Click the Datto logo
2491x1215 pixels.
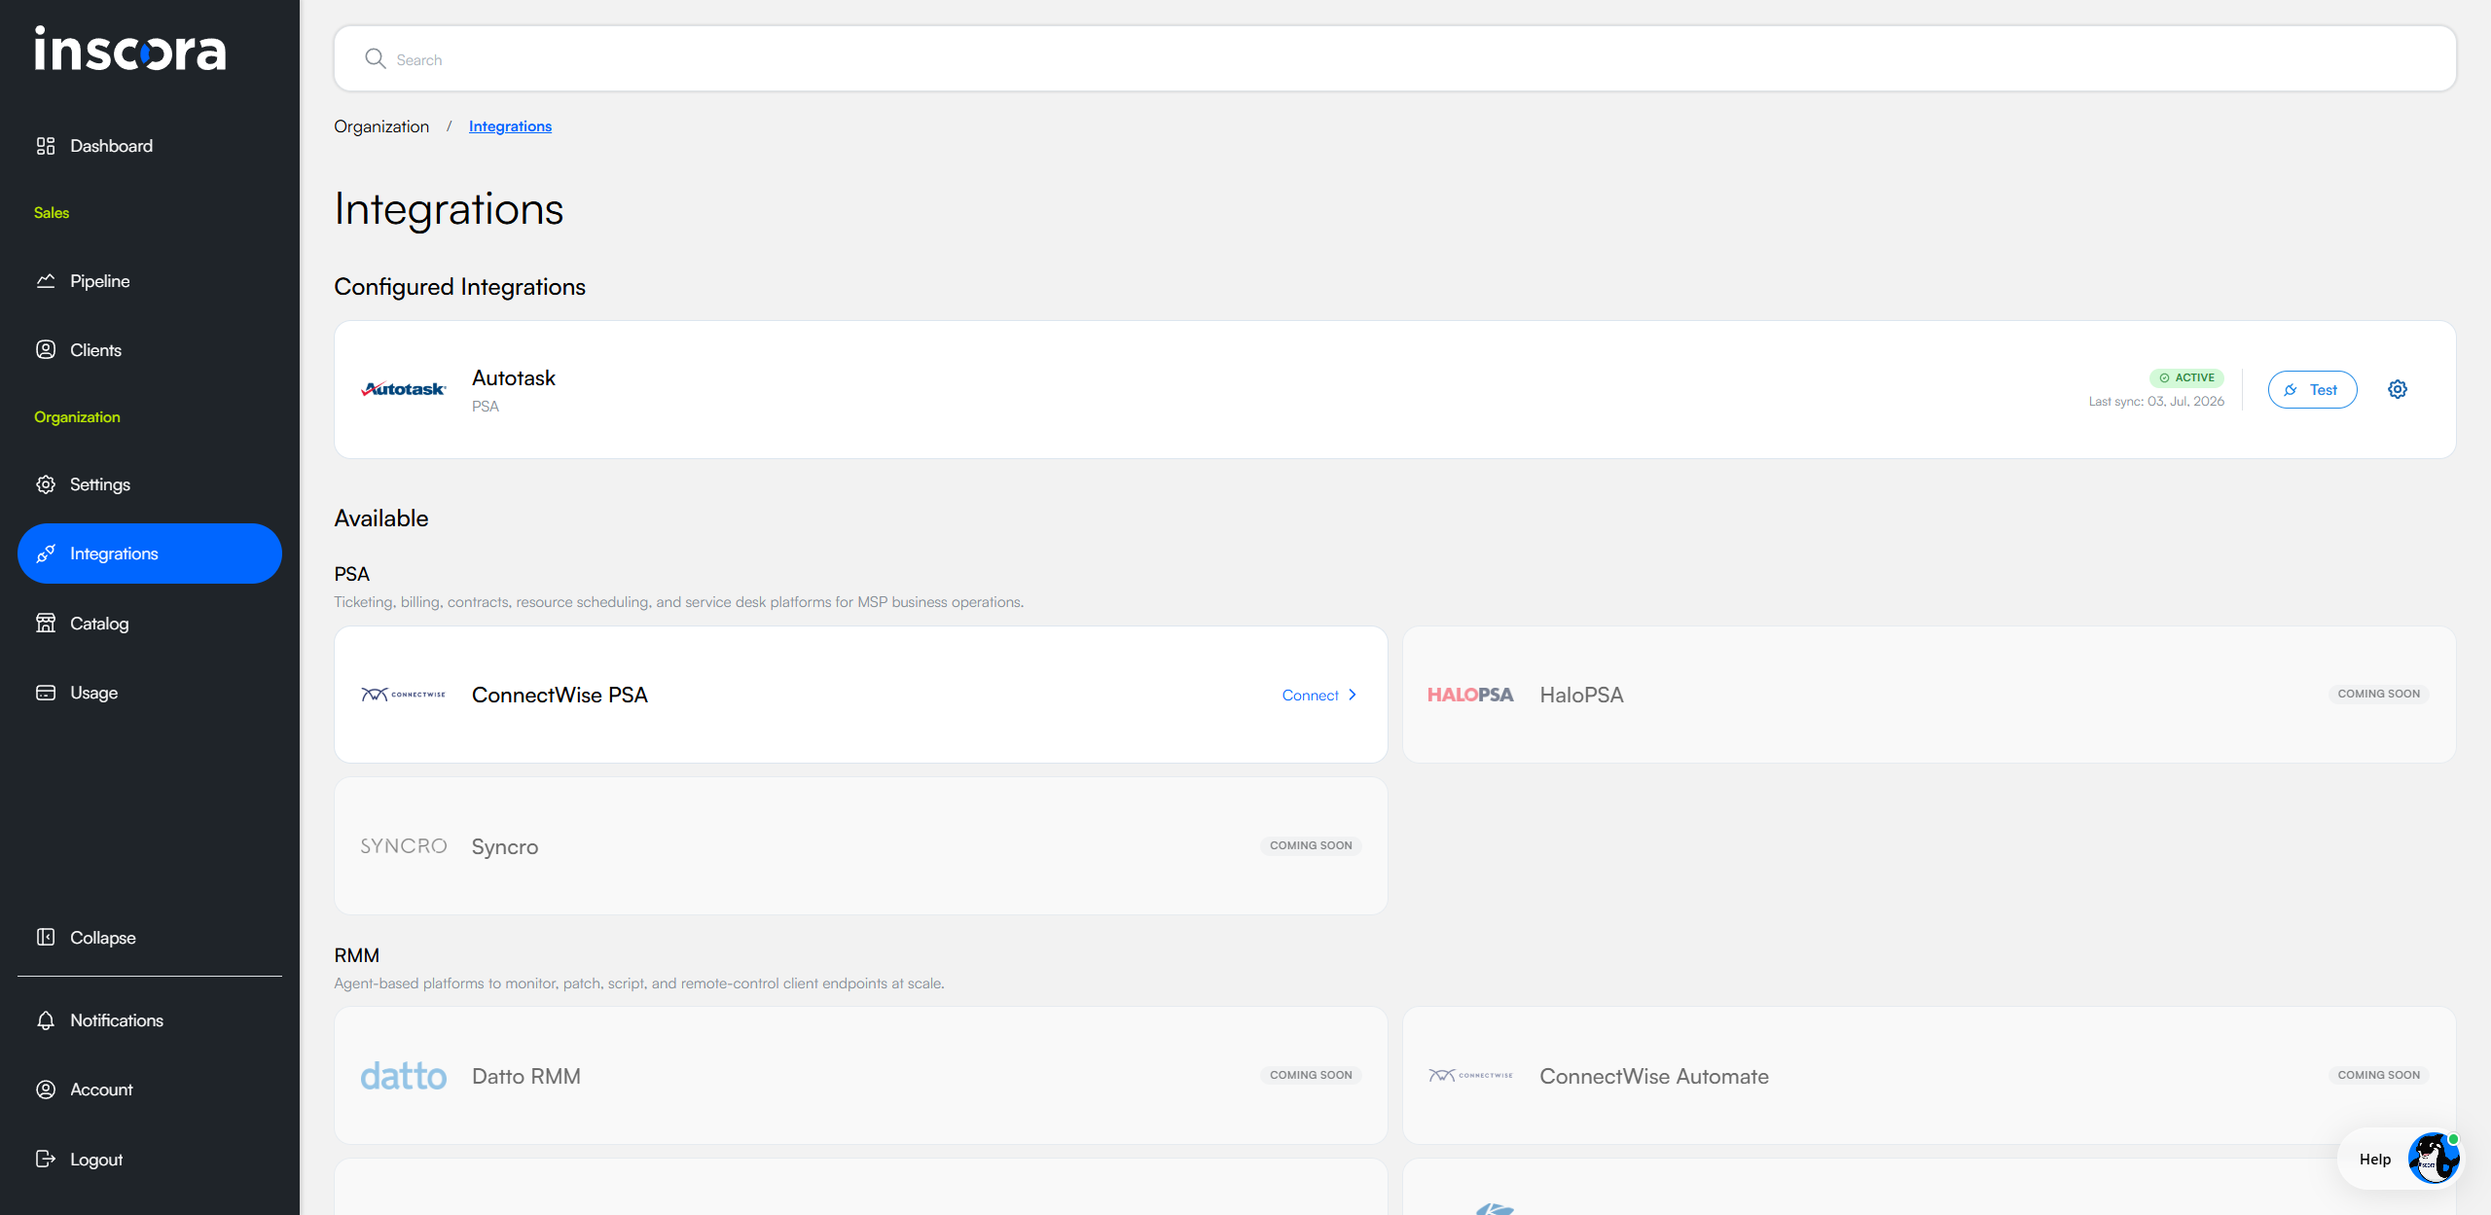(404, 1076)
